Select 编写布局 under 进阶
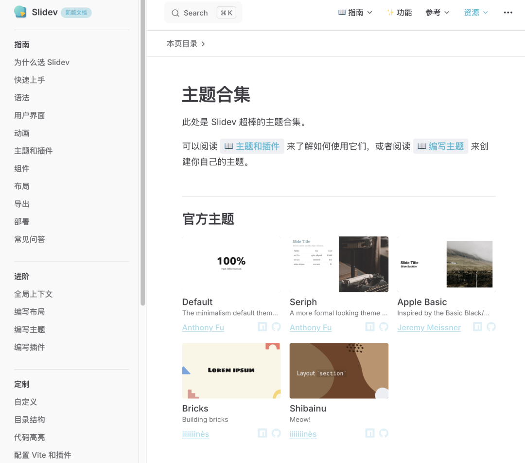Image resolution: width=525 pixels, height=463 pixels. pyautogui.click(x=30, y=312)
